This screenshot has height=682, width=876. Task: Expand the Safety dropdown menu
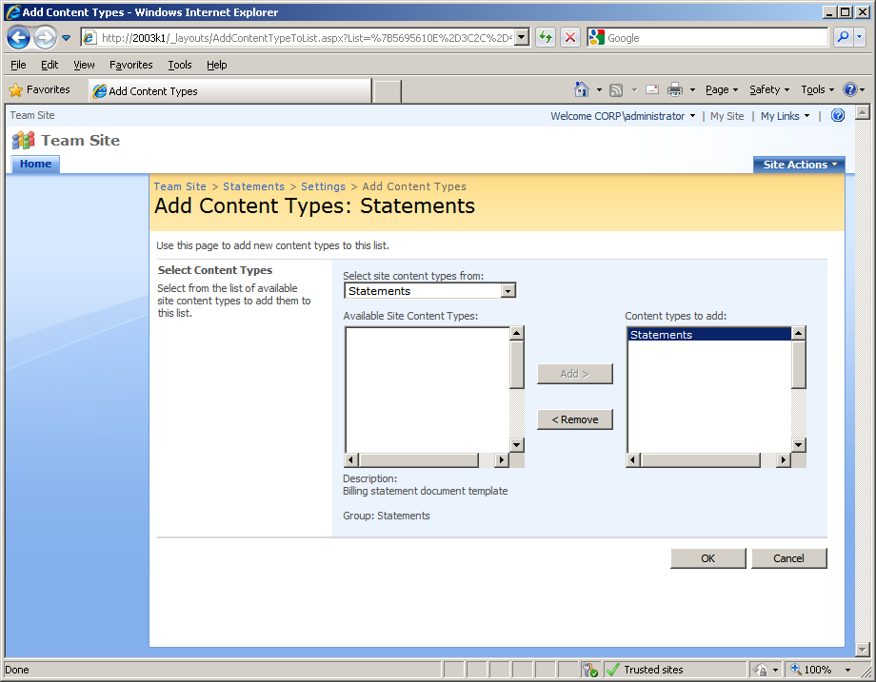(x=767, y=89)
